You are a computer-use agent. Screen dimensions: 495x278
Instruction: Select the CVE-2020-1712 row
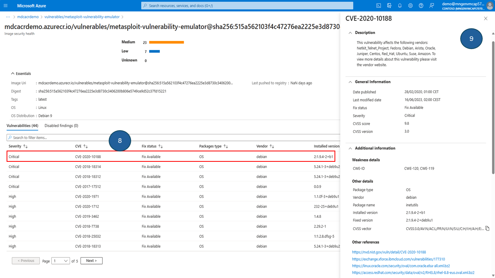click(173, 207)
